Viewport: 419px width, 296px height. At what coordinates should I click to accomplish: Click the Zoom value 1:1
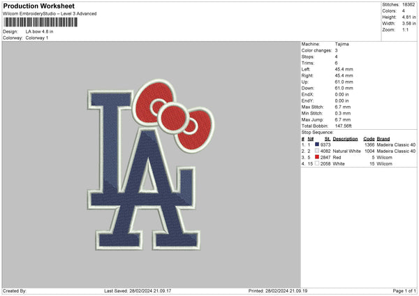pos(405,29)
